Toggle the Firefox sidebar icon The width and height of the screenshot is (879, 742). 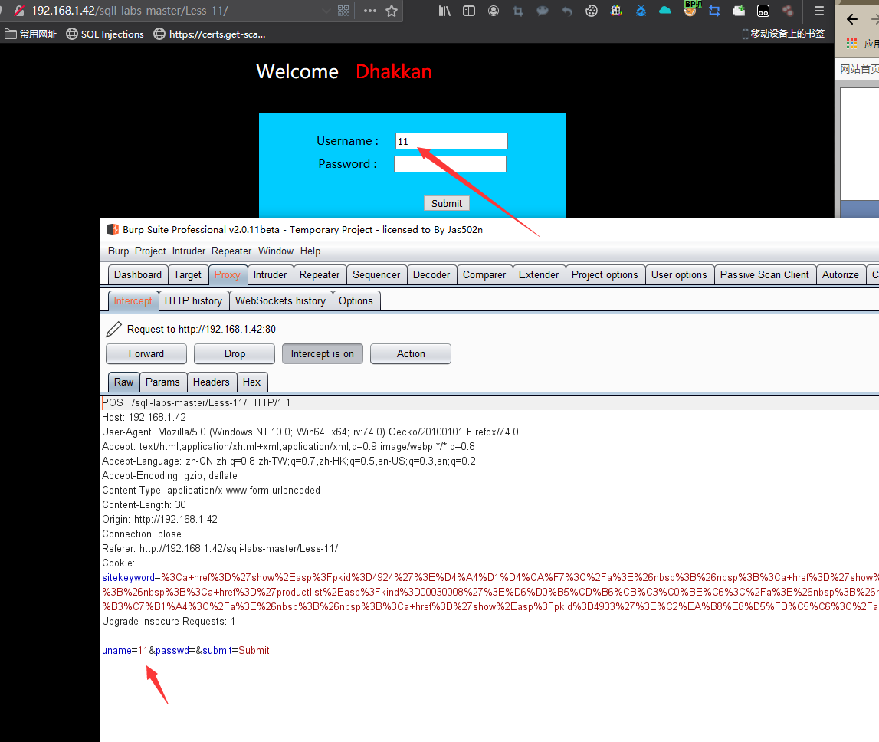click(x=469, y=11)
